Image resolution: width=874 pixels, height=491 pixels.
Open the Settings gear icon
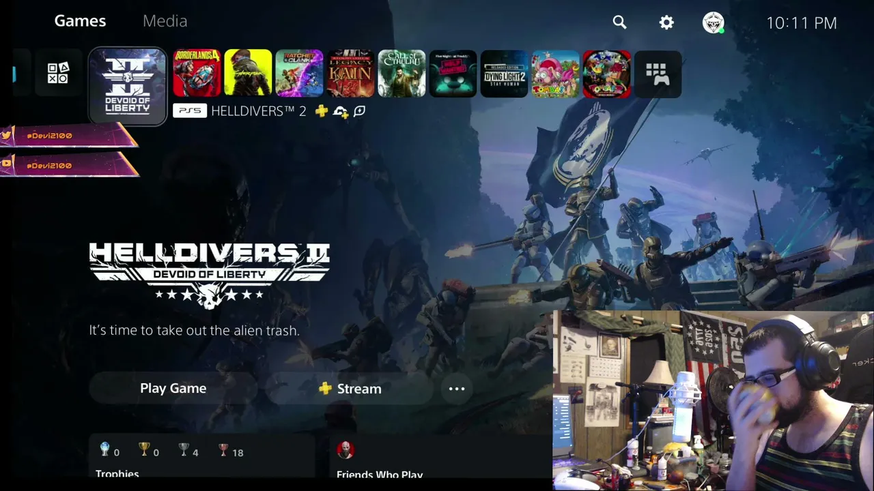(x=666, y=23)
